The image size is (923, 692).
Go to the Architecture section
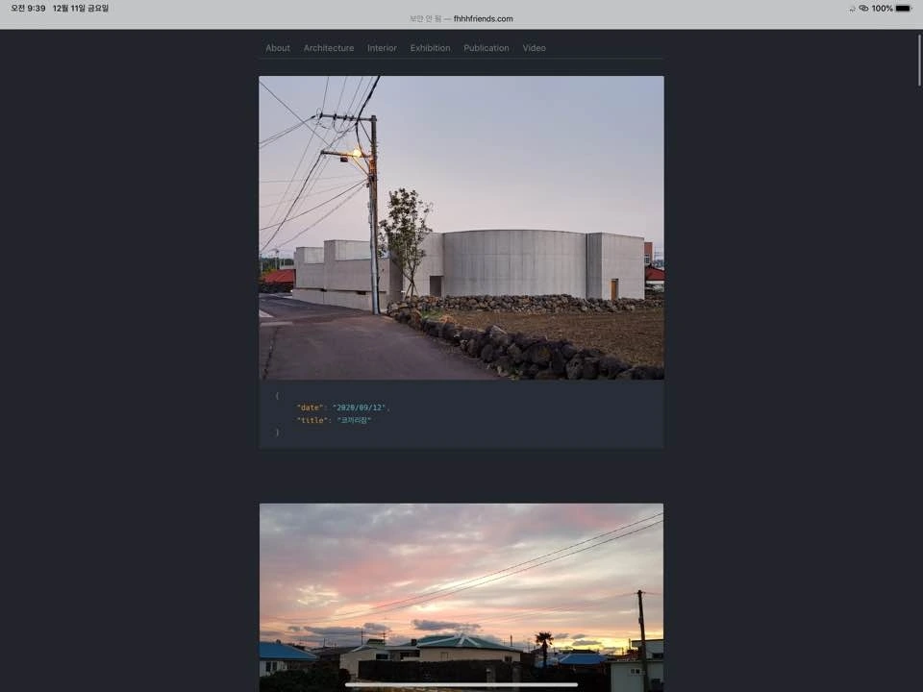pyautogui.click(x=329, y=48)
